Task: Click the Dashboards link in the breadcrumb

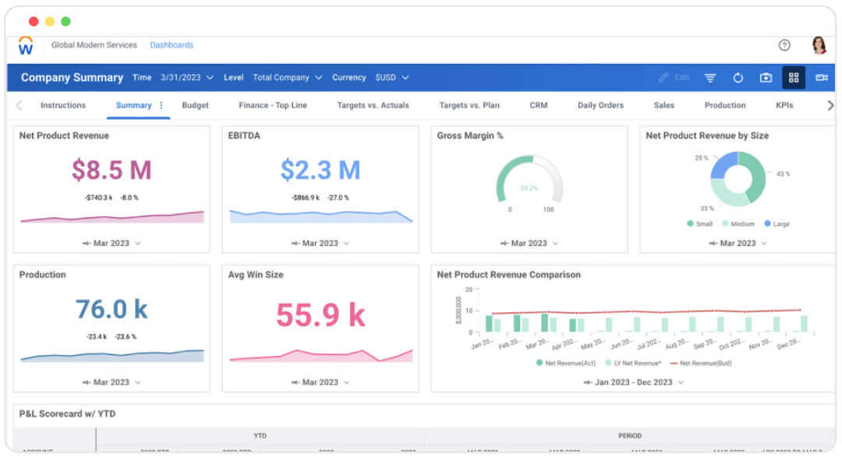Action: (172, 45)
